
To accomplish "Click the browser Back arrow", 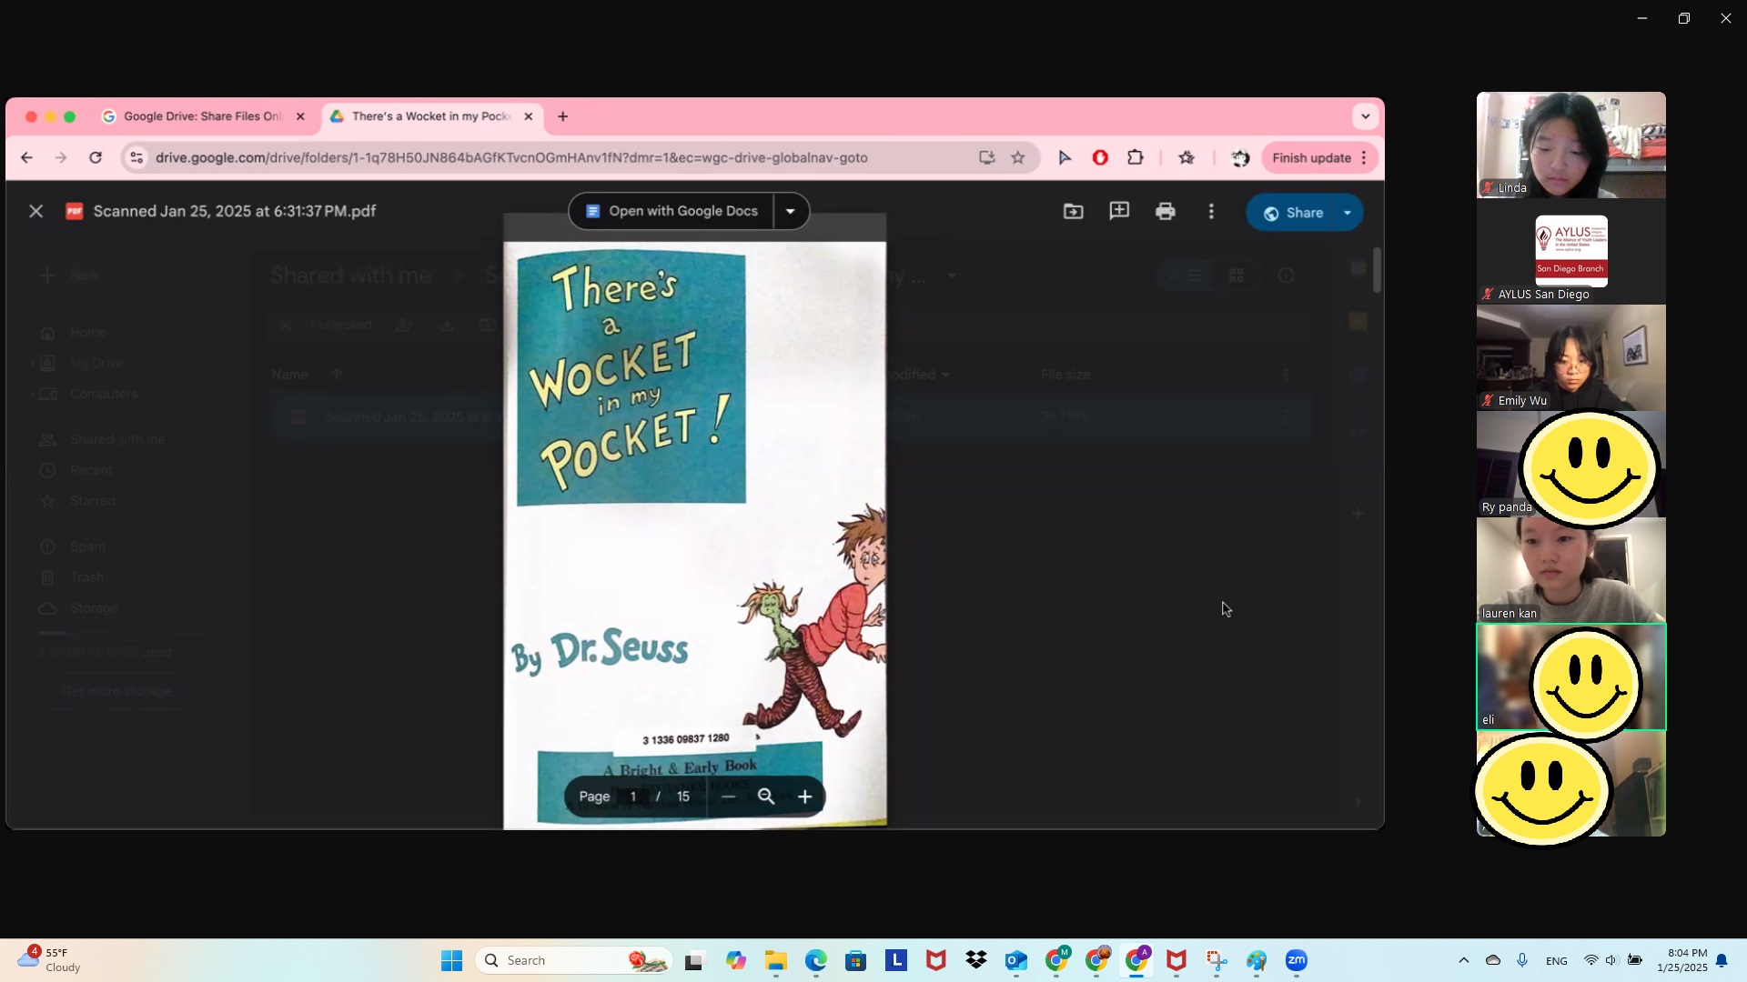I will pos(26,157).
